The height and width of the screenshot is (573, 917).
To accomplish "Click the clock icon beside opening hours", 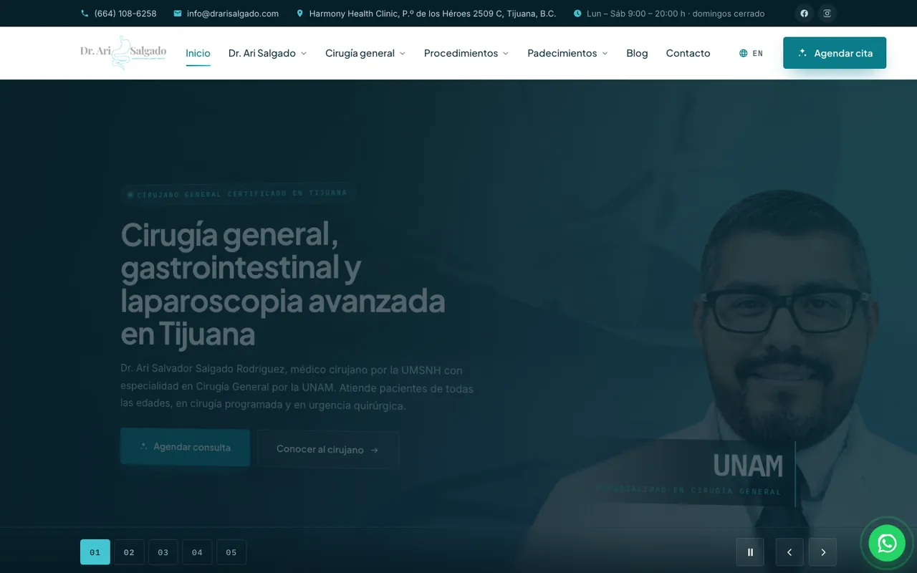I will coord(577,14).
